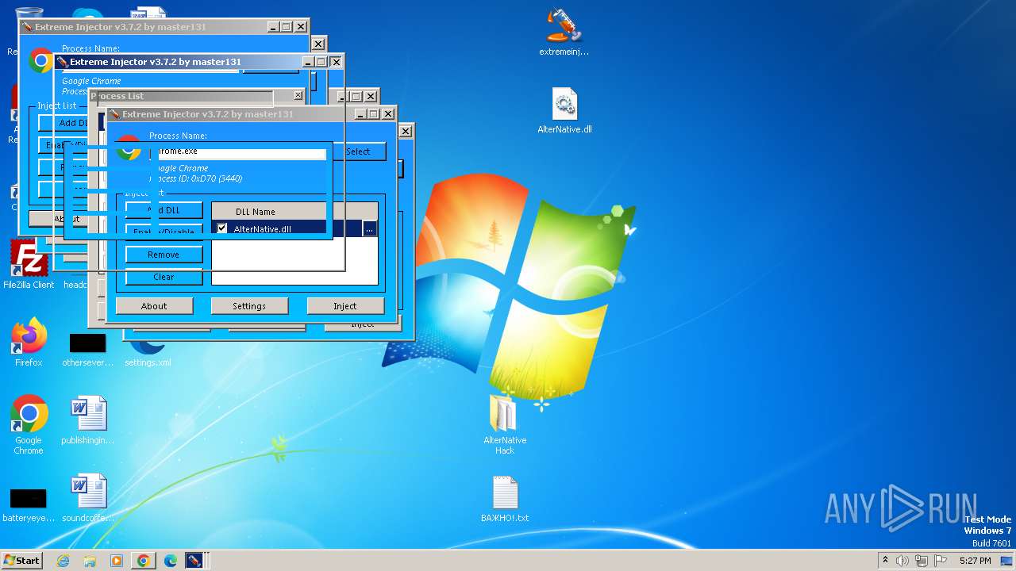Screen dimensions: 1016x571
Task: Close the Process List window
Action: pyautogui.click(x=298, y=96)
